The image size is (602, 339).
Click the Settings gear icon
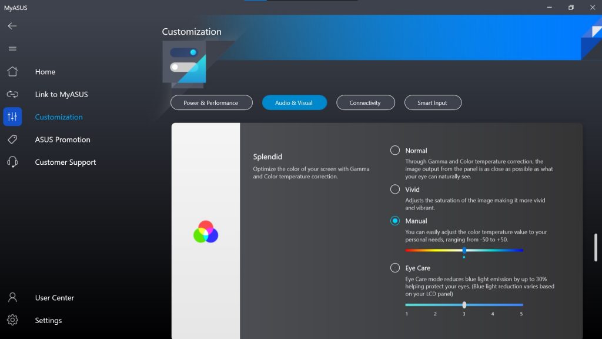12,320
